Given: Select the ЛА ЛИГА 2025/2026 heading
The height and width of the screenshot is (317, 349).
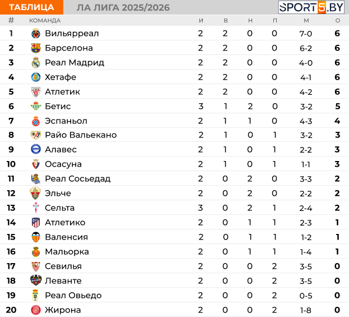Looking at the screenshot, I should click(x=123, y=8).
